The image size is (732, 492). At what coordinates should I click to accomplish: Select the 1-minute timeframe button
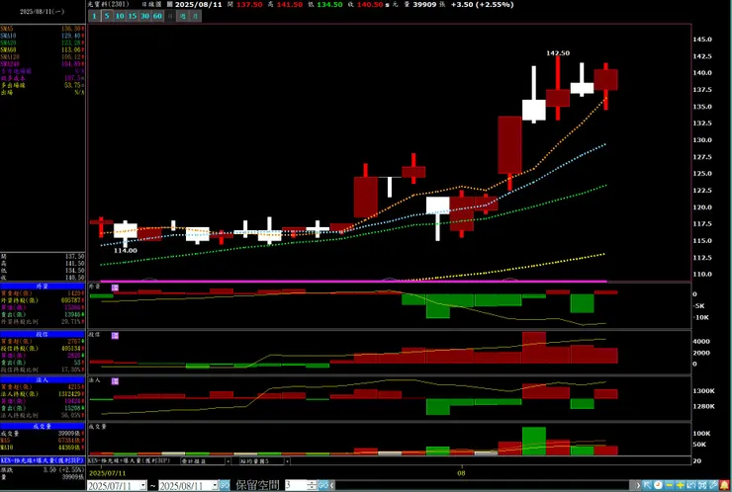coord(94,16)
